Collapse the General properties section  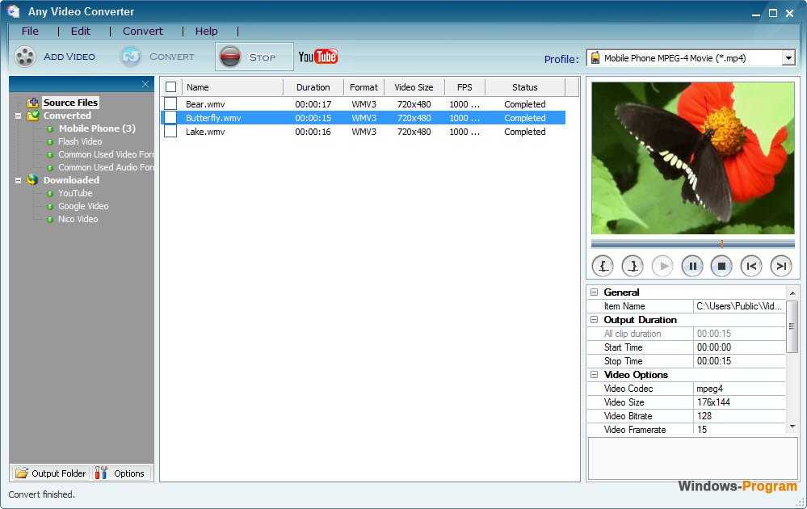point(594,292)
